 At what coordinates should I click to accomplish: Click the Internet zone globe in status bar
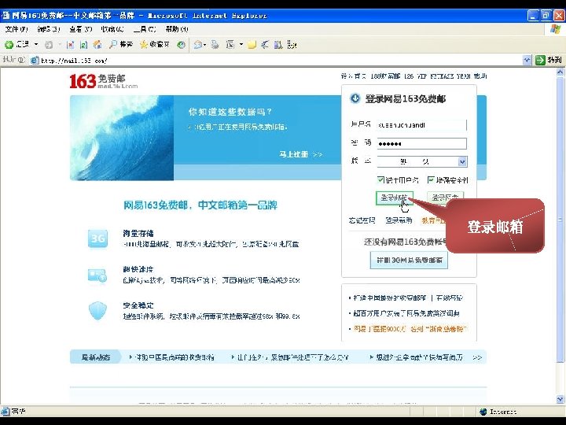[483, 412]
